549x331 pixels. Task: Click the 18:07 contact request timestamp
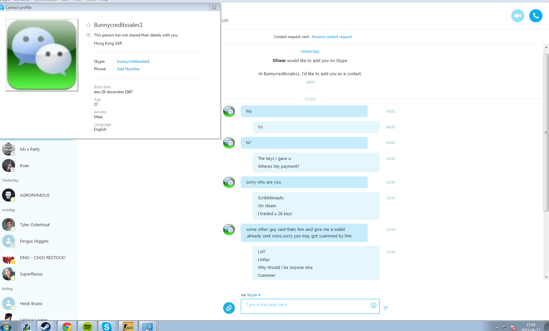point(310,82)
